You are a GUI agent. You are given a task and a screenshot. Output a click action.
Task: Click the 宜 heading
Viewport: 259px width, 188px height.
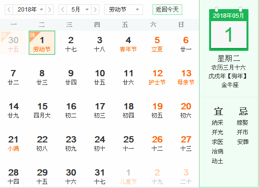[218, 111]
